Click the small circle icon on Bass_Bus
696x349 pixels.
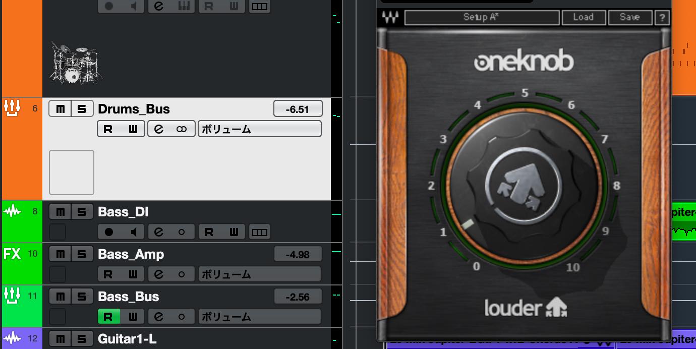[x=182, y=317]
